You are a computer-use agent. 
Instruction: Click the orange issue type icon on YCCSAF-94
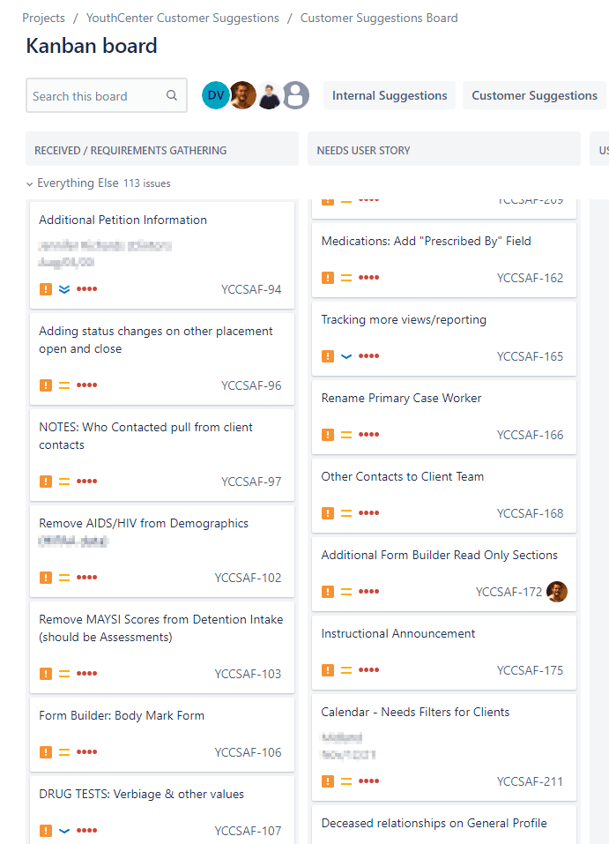coord(46,289)
